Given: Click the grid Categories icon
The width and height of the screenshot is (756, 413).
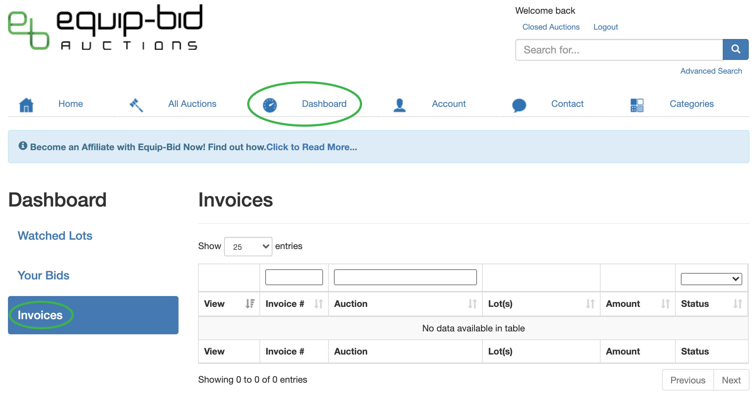Looking at the screenshot, I should (637, 105).
